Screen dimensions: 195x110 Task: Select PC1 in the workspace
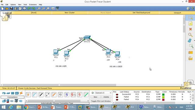click(x=55, y=52)
